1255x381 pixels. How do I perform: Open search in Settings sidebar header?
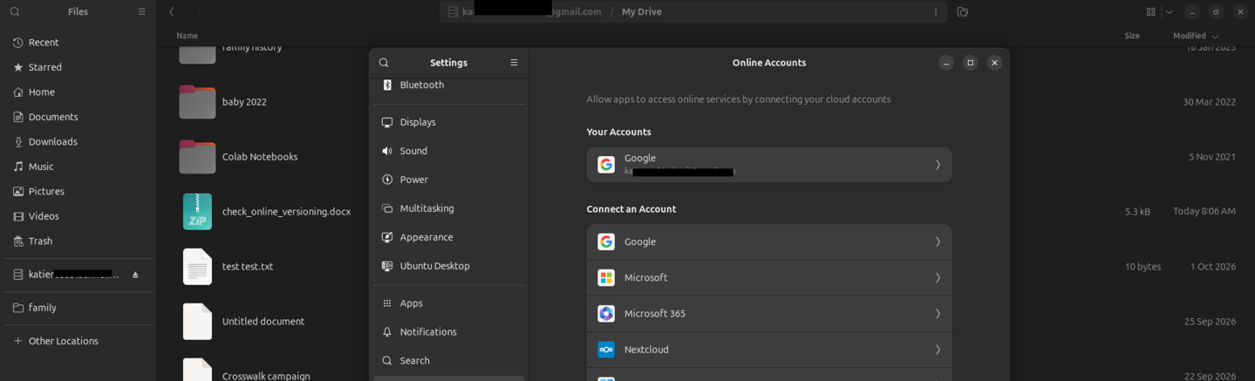click(384, 63)
